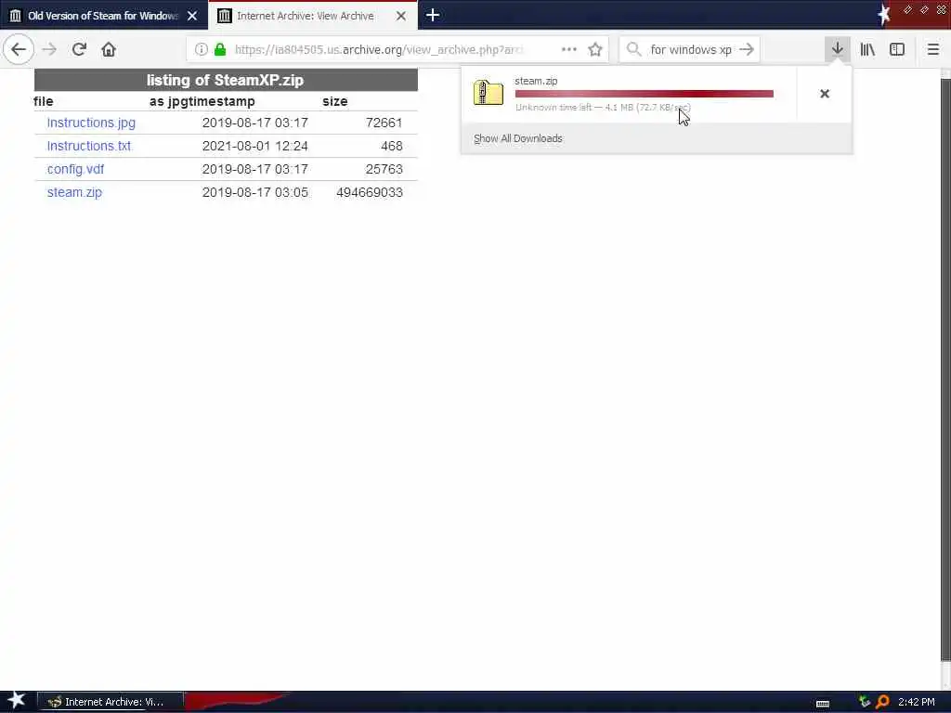Select the size value 494669033
Image resolution: width=951 pixels, height=713 pixels.
click(370, 192)
